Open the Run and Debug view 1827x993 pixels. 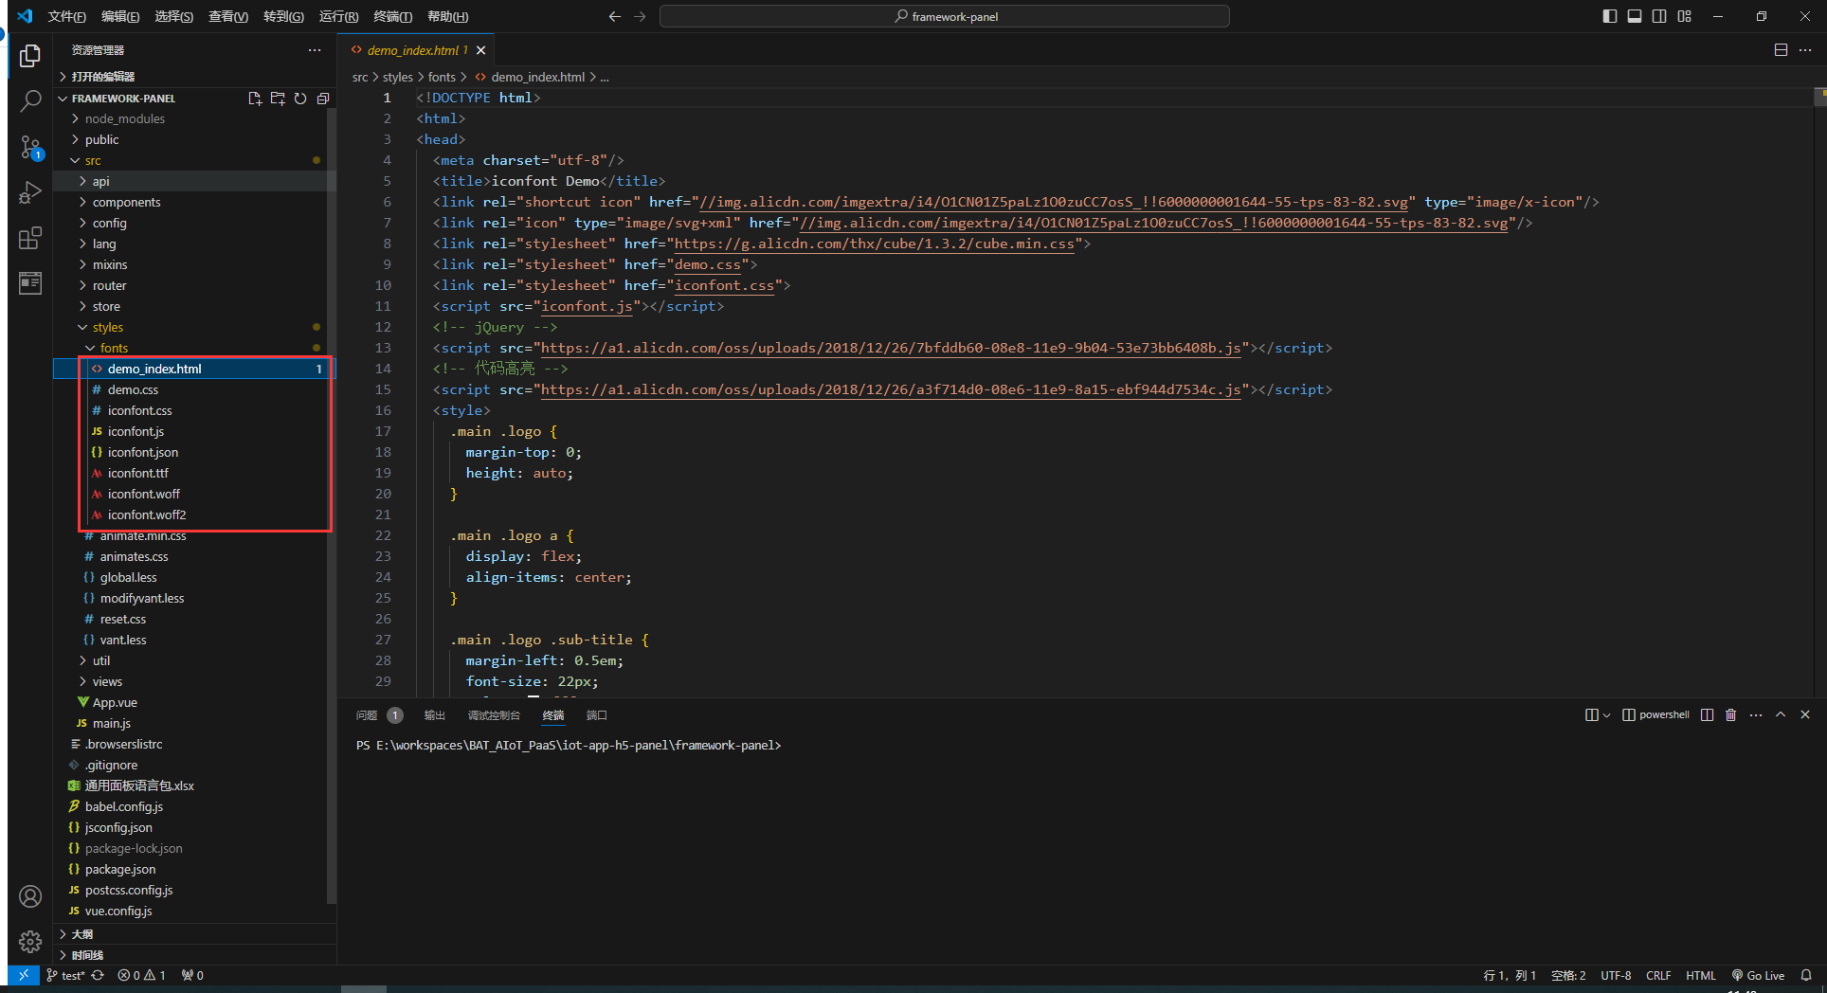click(30, 192)
